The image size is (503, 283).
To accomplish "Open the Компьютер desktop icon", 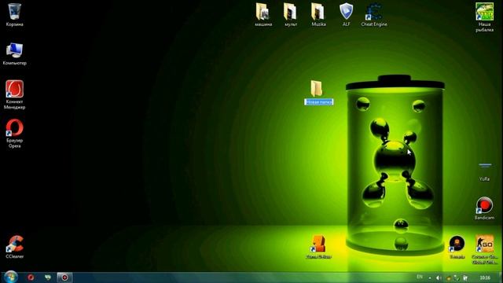I will click(x=14, y=54).
